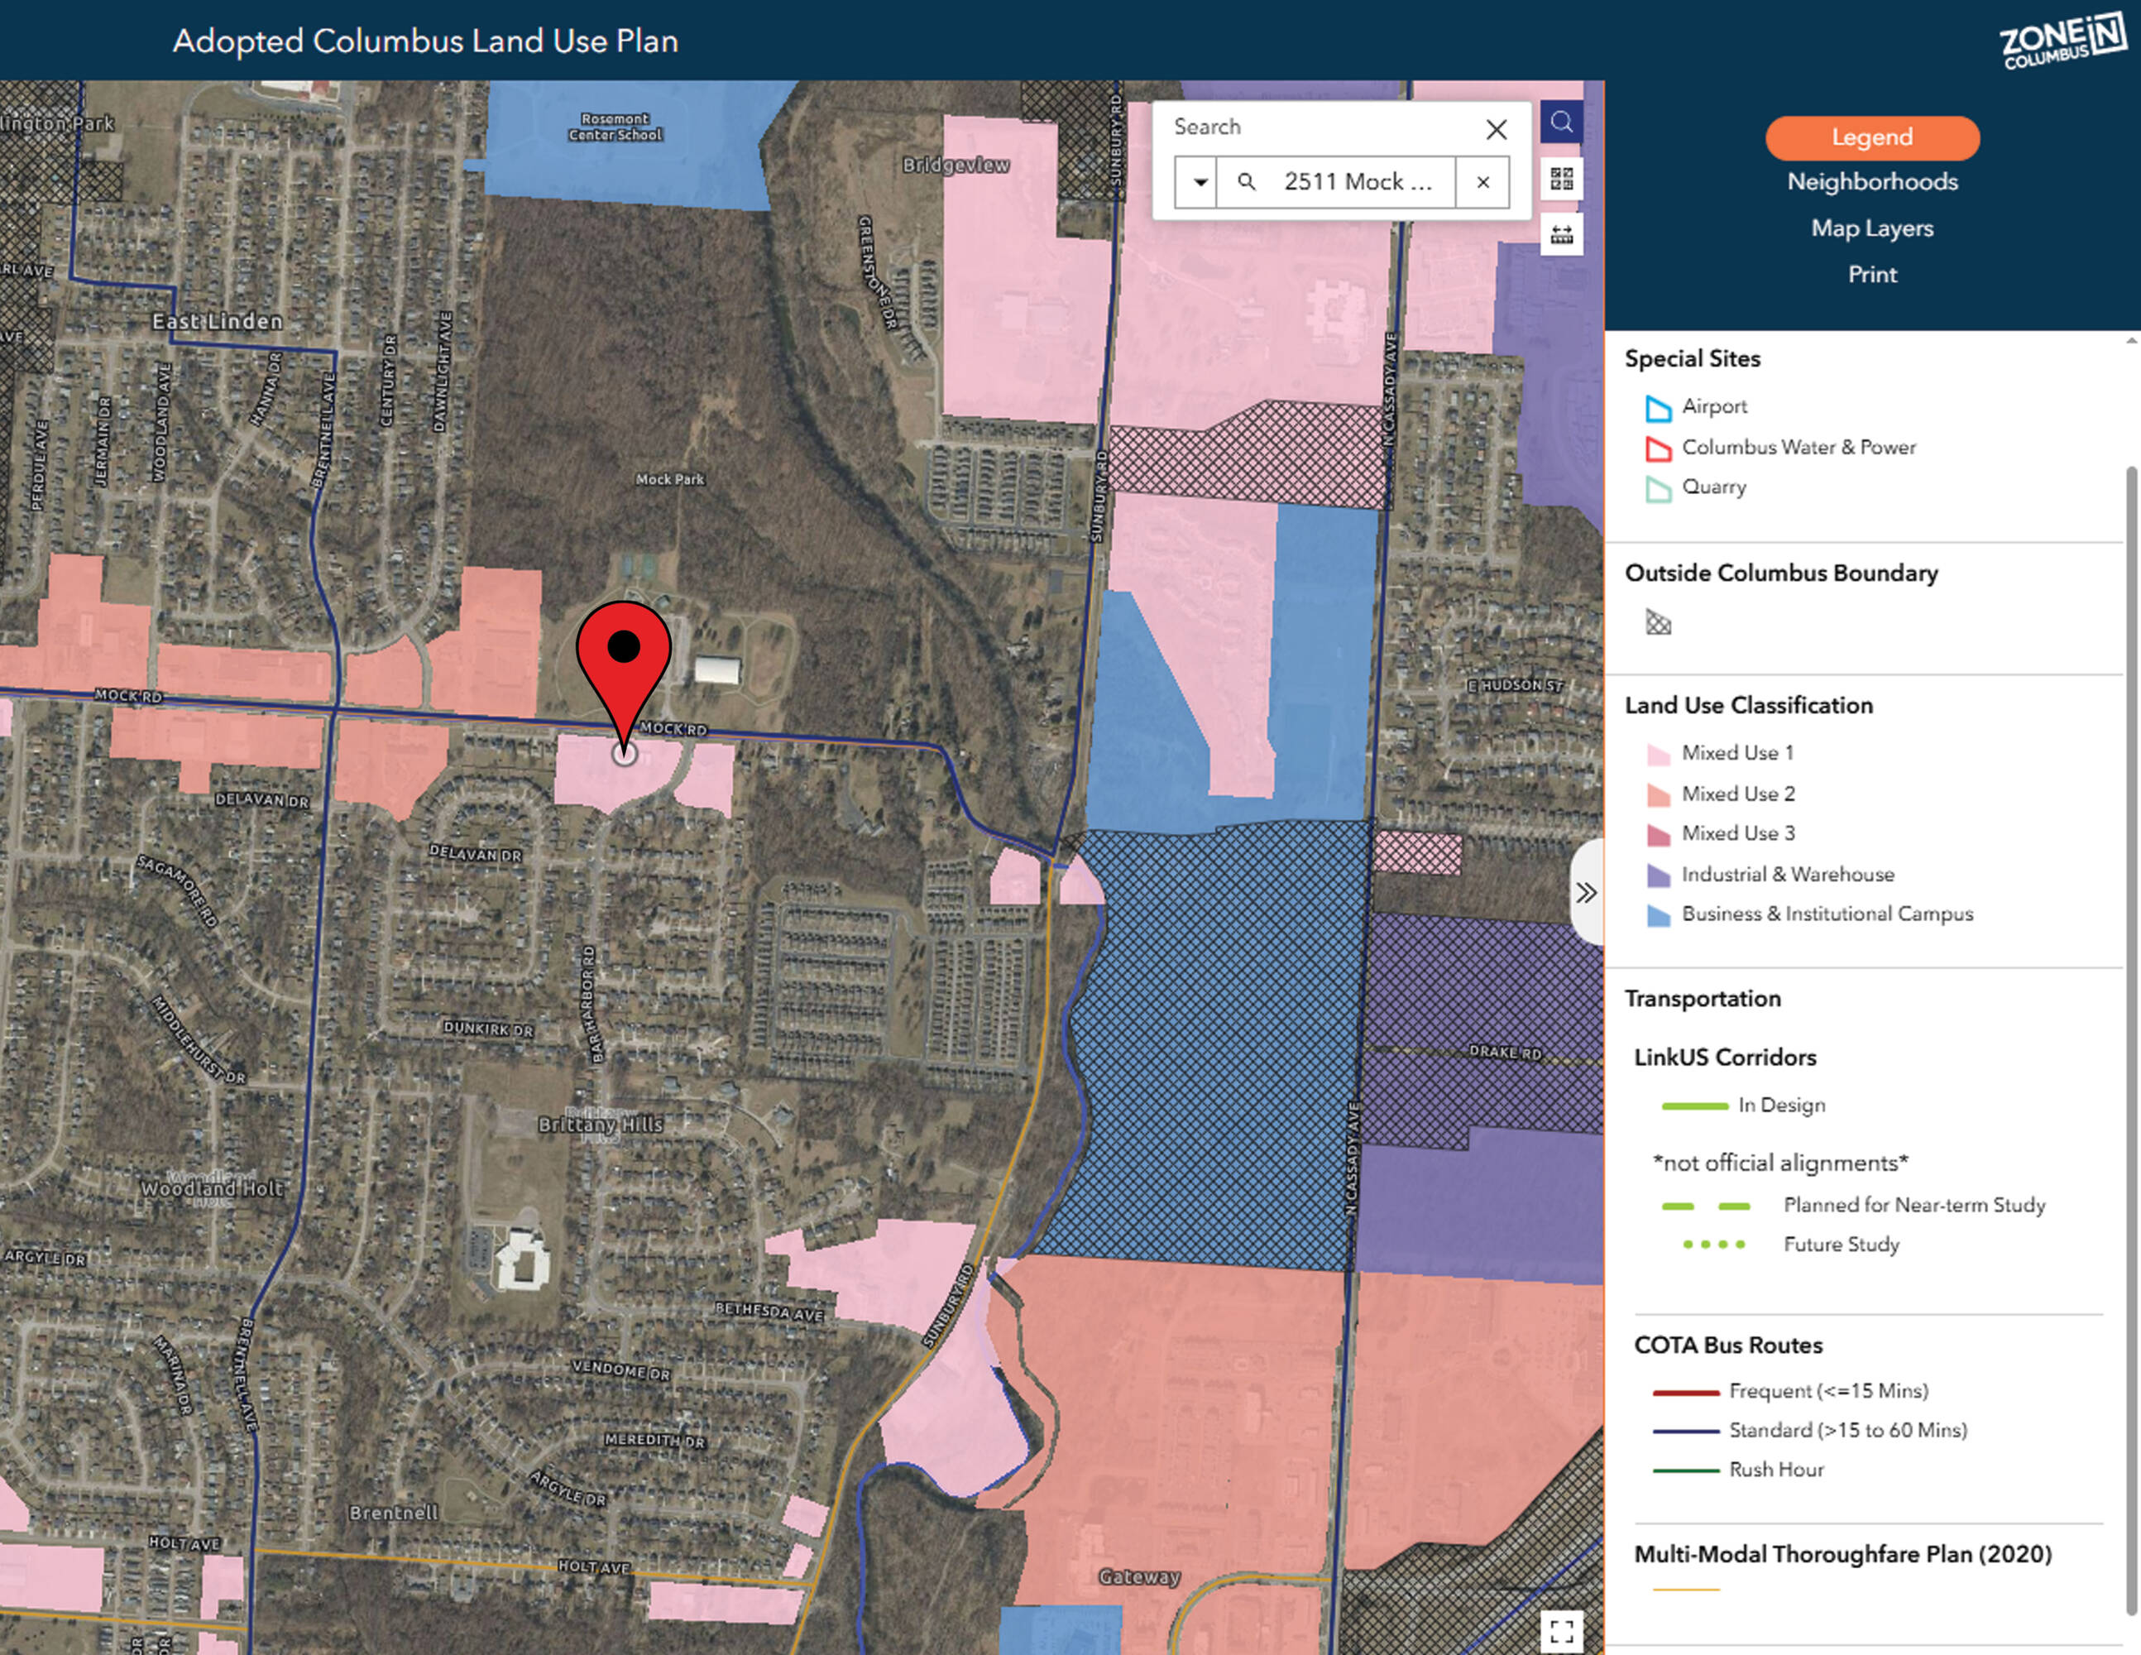Viewport: 2141px width, 1655px height.
Task: Clear the search text with small X
Action: pyautogui.click(x=1482, y=181)
